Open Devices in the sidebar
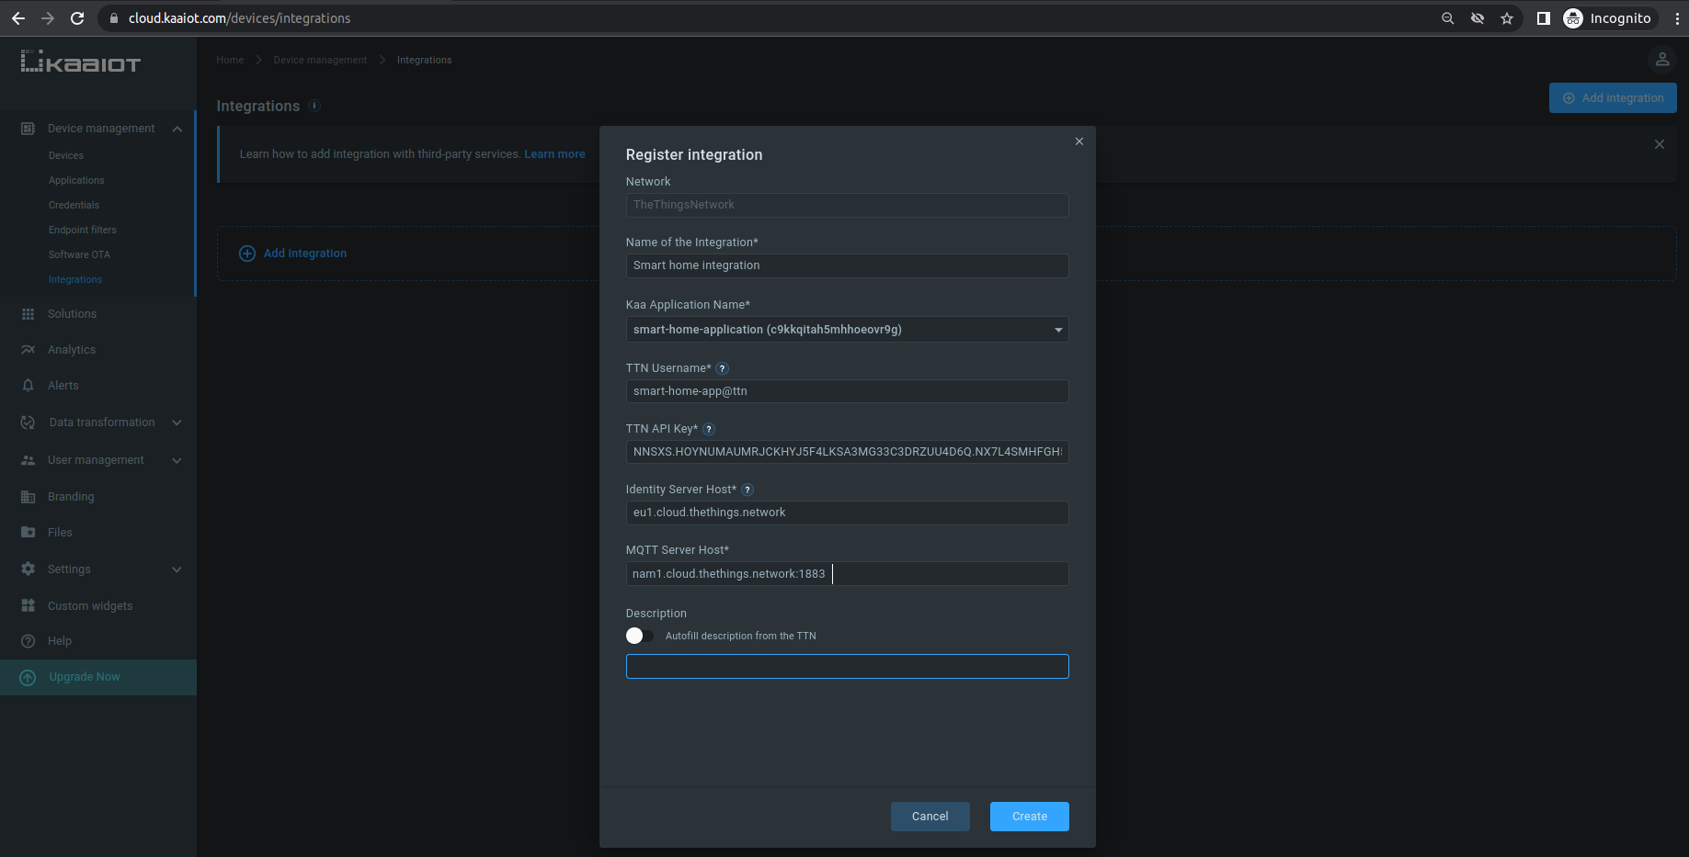This screenshot has height=857, width=1689. tap(66, 156)
